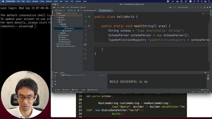212x119 pixels.
Task: Hide the Build tool window
Action: click(208, 72)
